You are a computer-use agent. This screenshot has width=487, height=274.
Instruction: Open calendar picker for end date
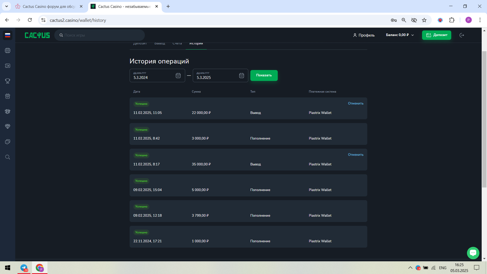(241, 76)
